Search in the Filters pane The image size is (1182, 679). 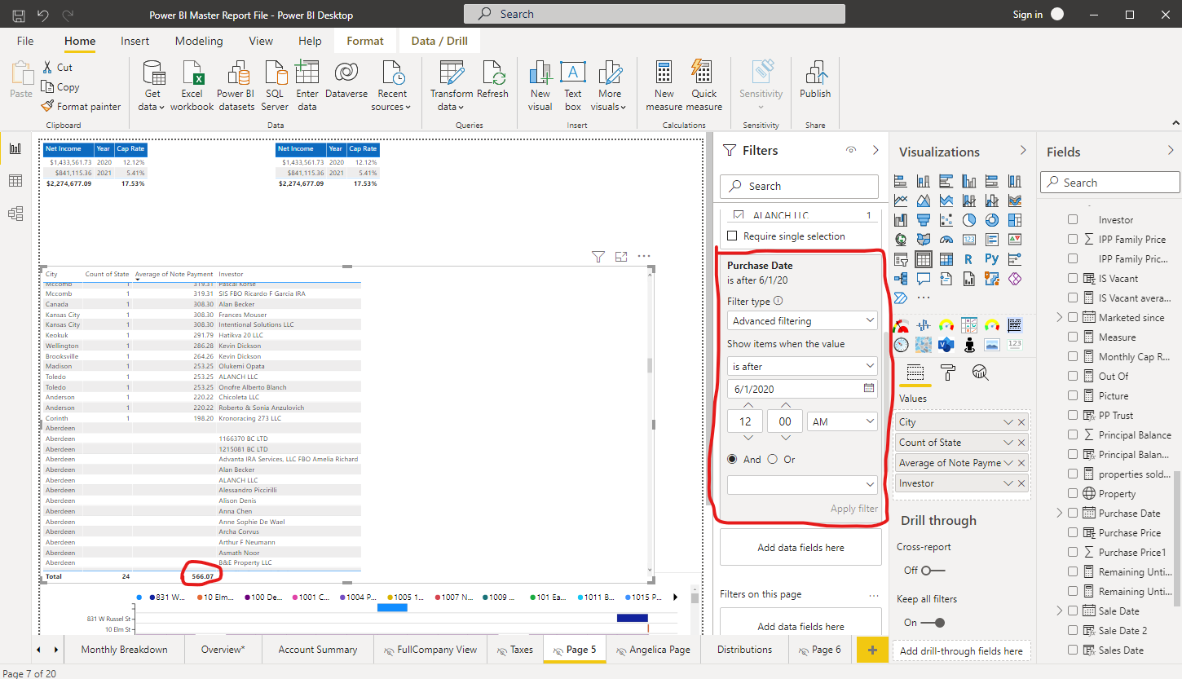point(799,186)
